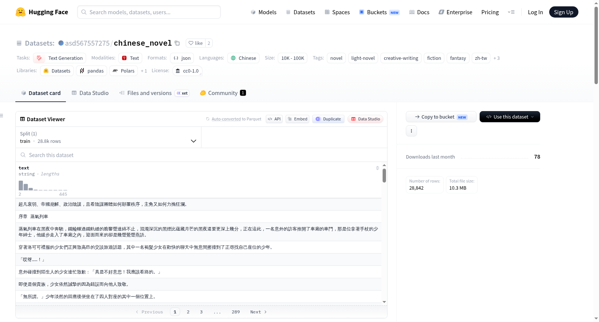
Task: Go to Models in top navigation
Action: click(x=264, y=12)
